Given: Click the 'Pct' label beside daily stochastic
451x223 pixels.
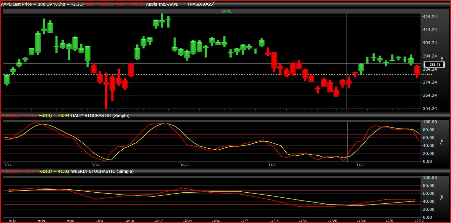Looking at the screenshot, I should tap(442, 141).
